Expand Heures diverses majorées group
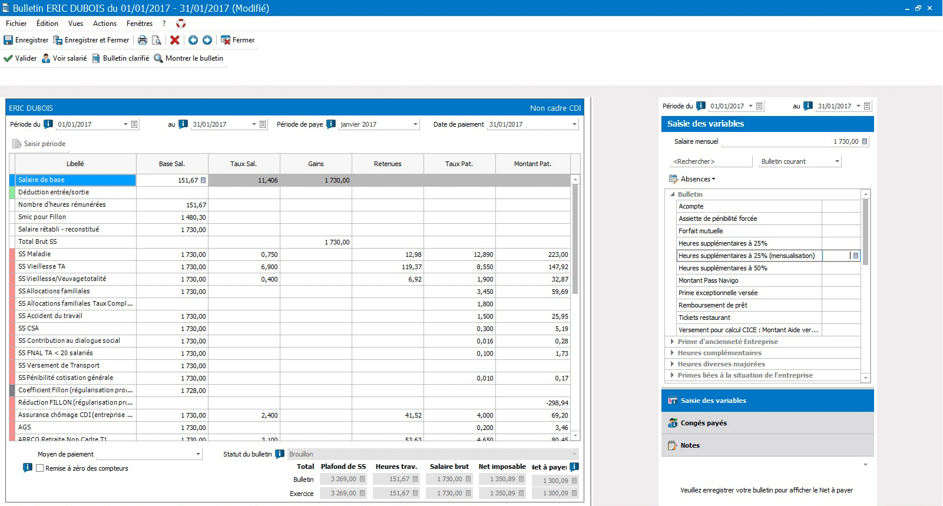 coord(672,364)
